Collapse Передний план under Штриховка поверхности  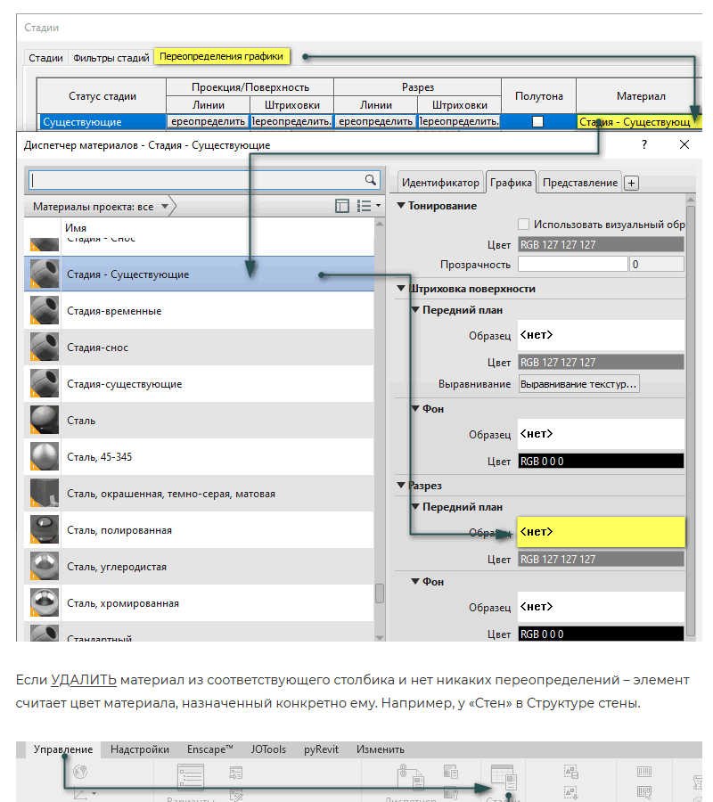(415, 310)
